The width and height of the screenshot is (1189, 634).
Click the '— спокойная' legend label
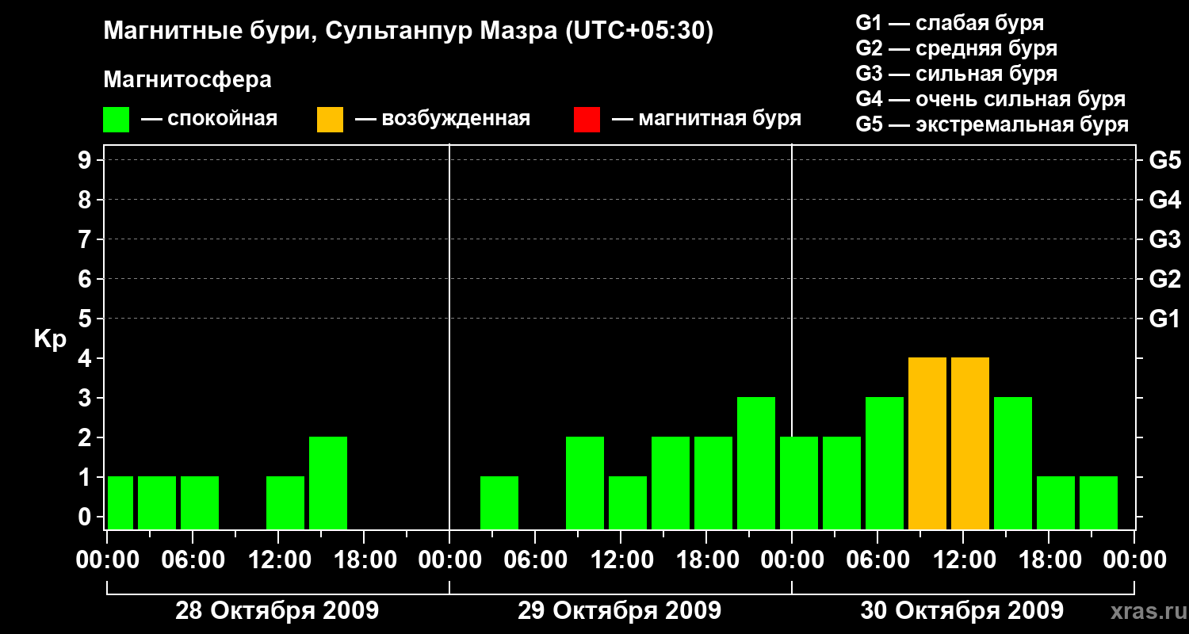[209, 120]
